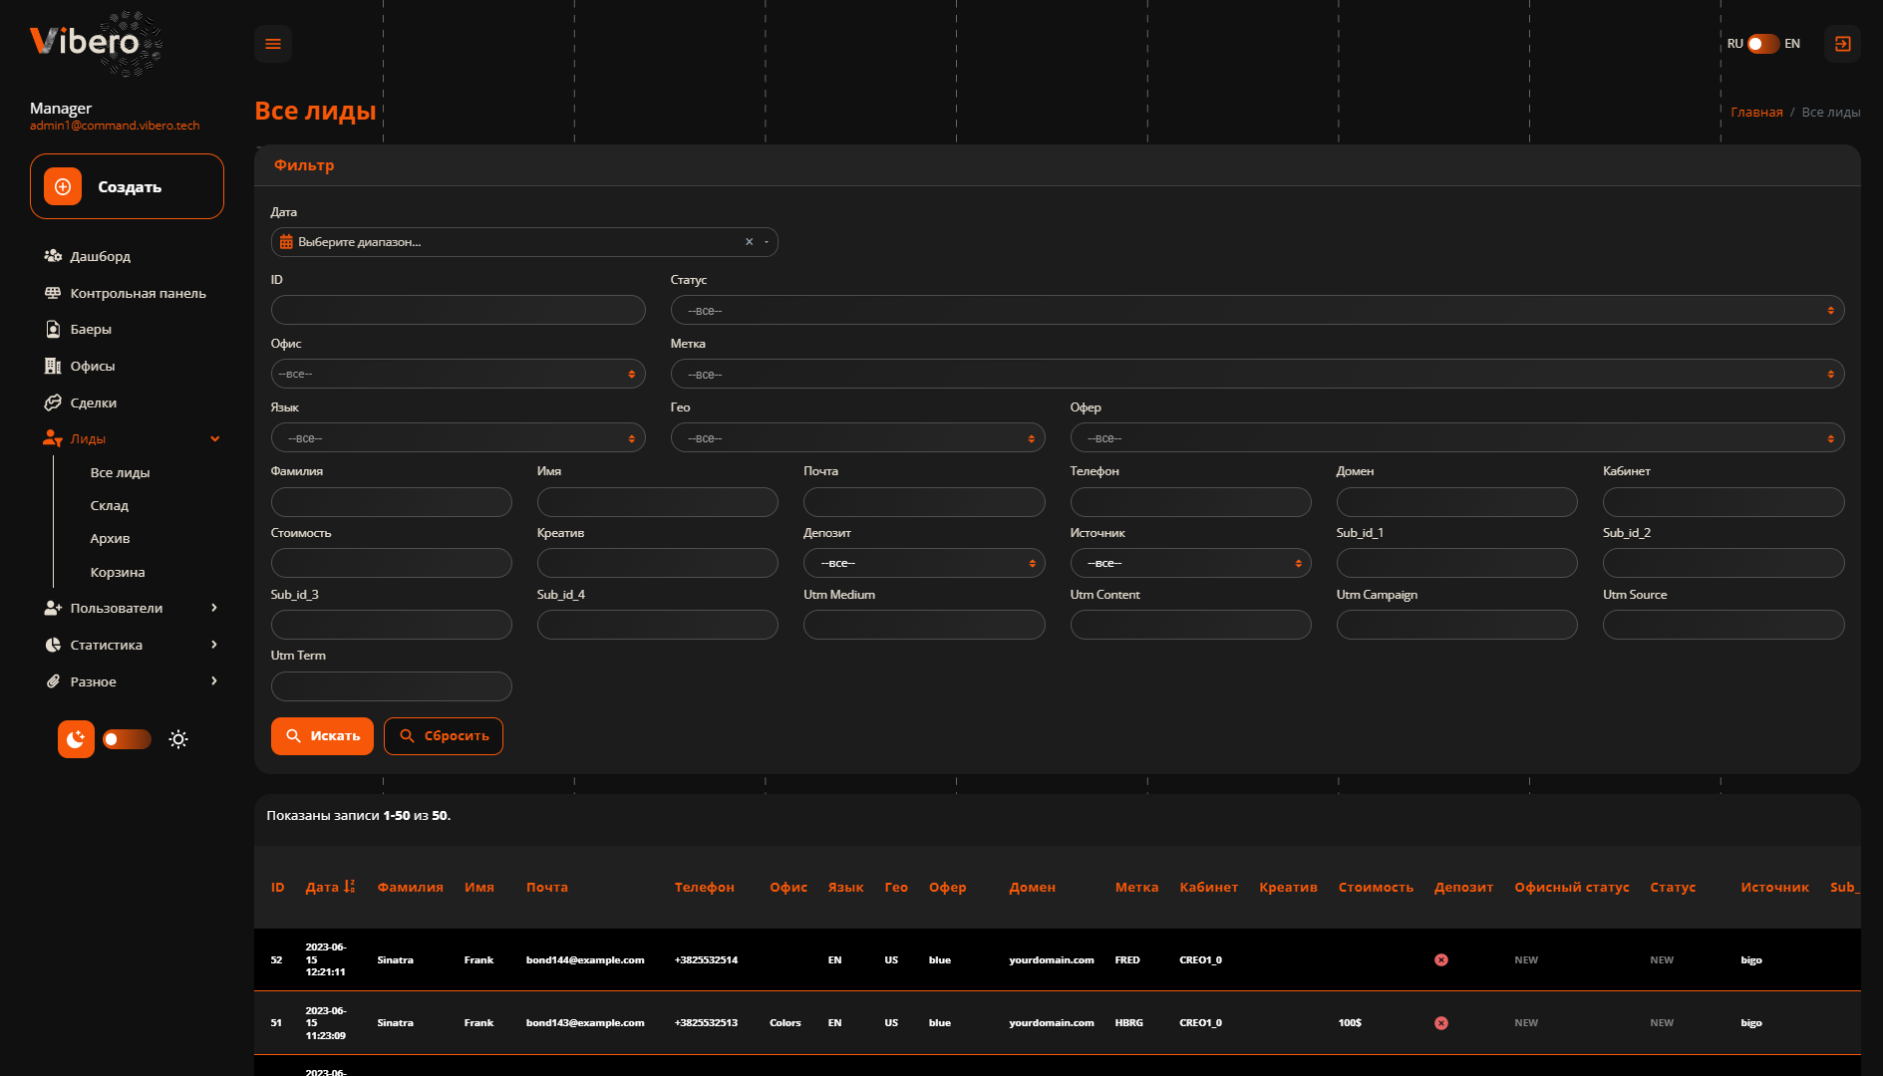1883x1076 pixels.
Task: Click the deposit cross icon for lead 52
Action: [1441, 960]
